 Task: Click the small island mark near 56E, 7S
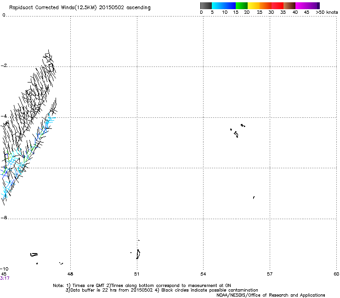pos(254,198)
